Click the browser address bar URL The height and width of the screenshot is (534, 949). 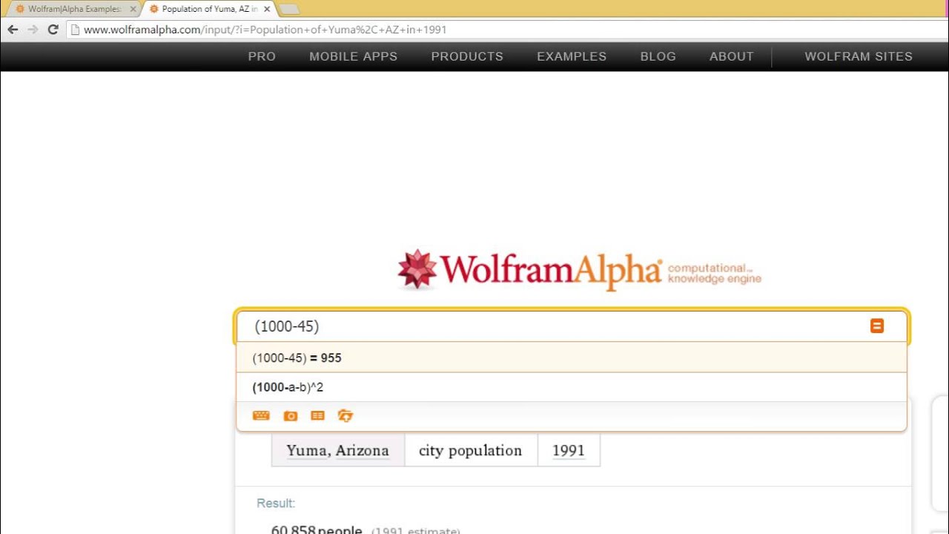[265, 30]
